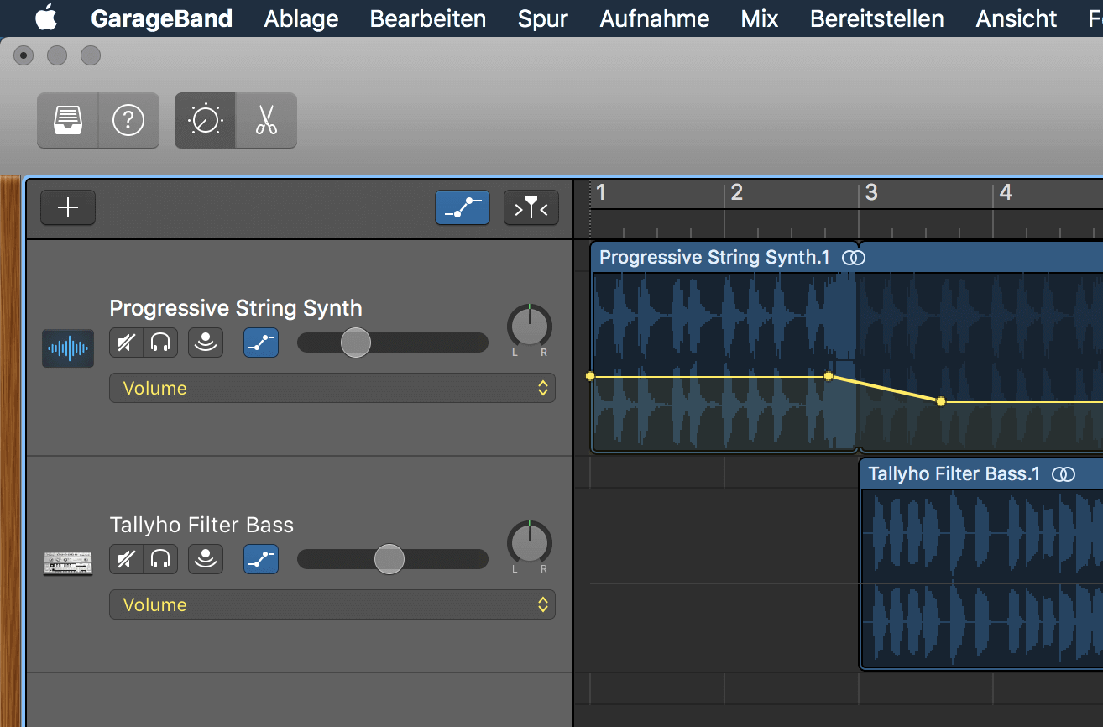Click the Tallyho Filter Bass waveform region

(981, 578)
